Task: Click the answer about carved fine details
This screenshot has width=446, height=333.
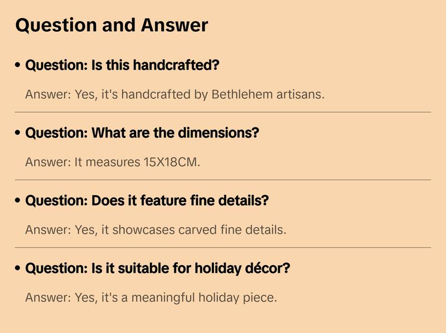Action: pos(156,229)
